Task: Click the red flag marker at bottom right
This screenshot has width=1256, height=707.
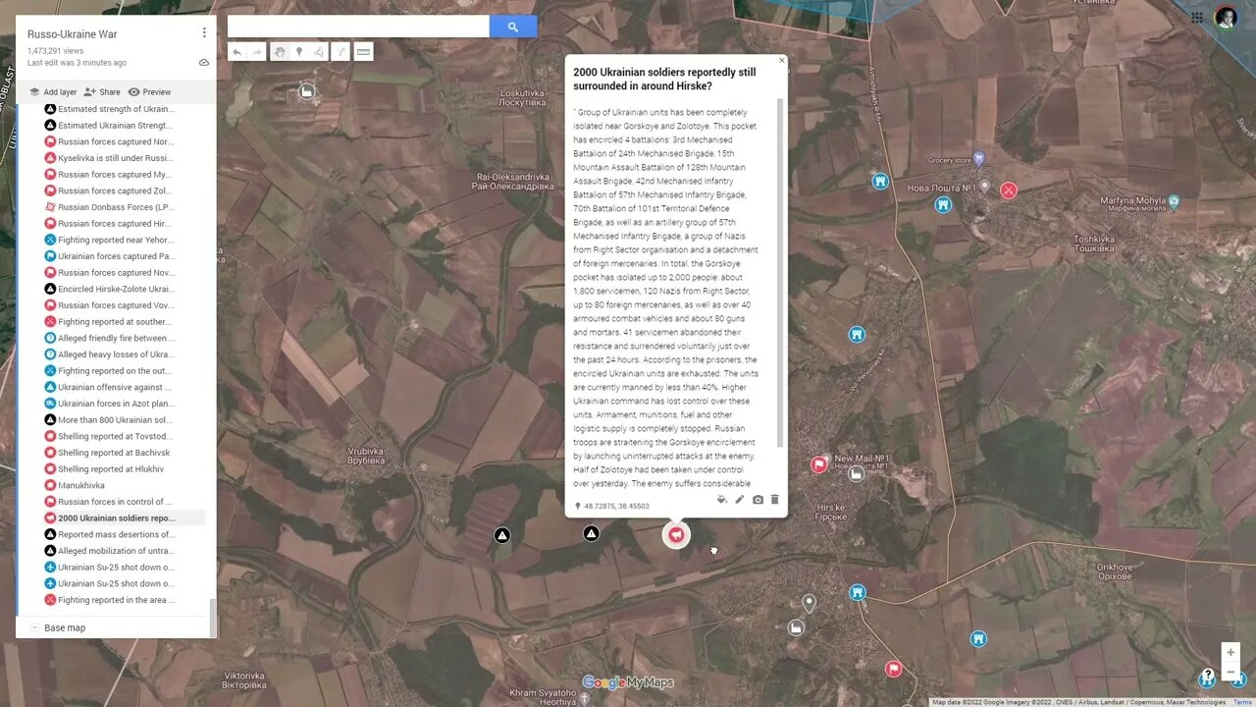Action: click(x=893, y=669)
